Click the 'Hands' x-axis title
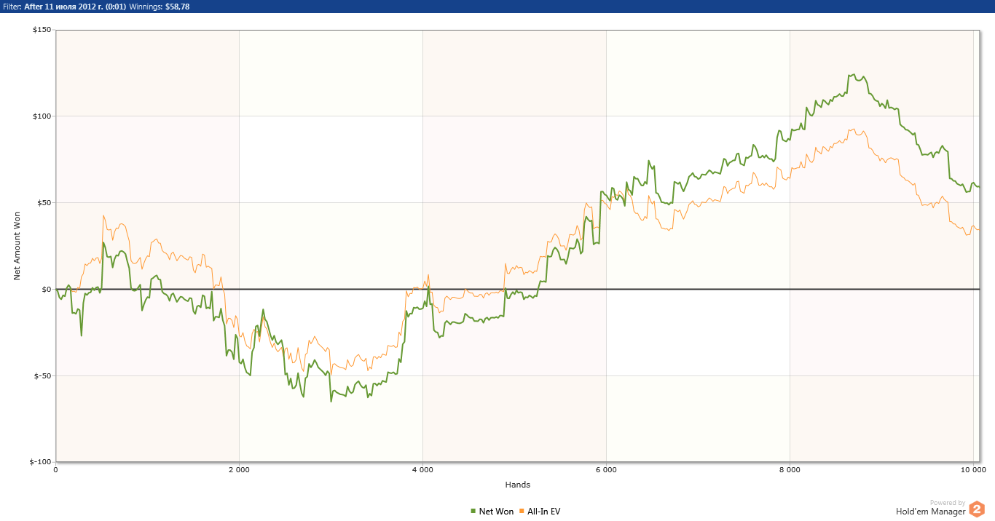 point(517,485)
